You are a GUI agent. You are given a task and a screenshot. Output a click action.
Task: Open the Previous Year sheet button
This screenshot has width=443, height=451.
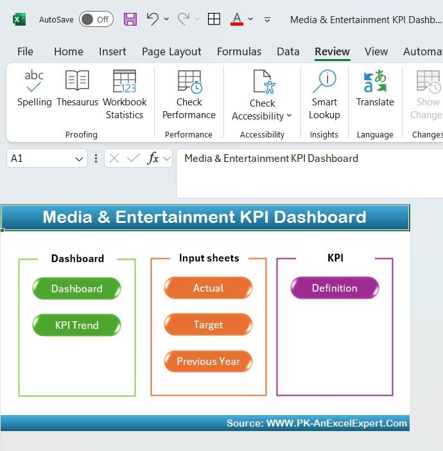[209, 361]
